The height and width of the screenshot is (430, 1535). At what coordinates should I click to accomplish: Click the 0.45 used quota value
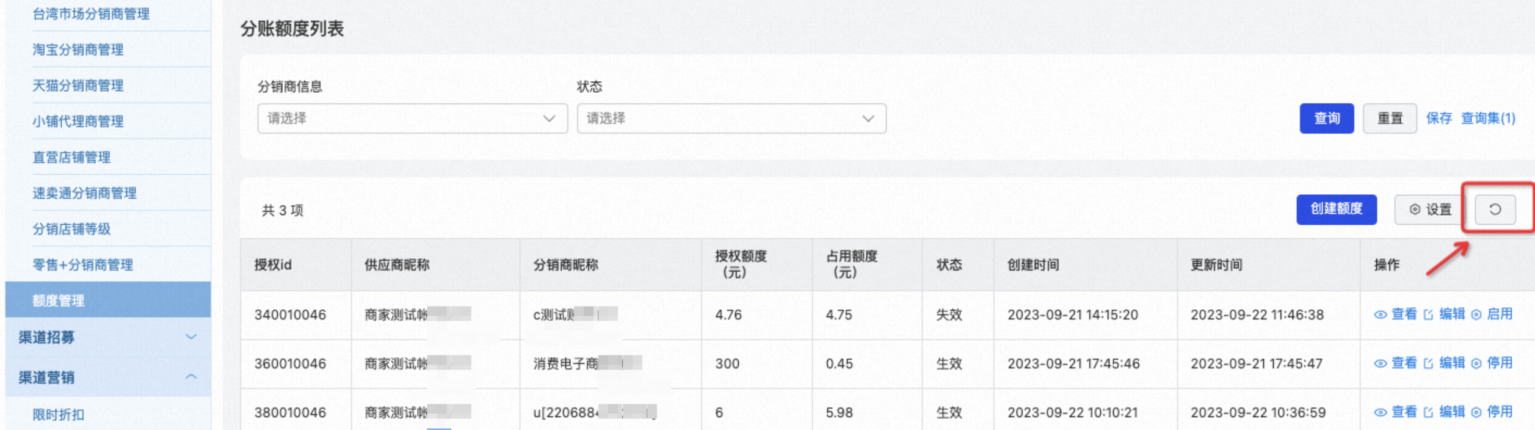click(x=839, y=364)
